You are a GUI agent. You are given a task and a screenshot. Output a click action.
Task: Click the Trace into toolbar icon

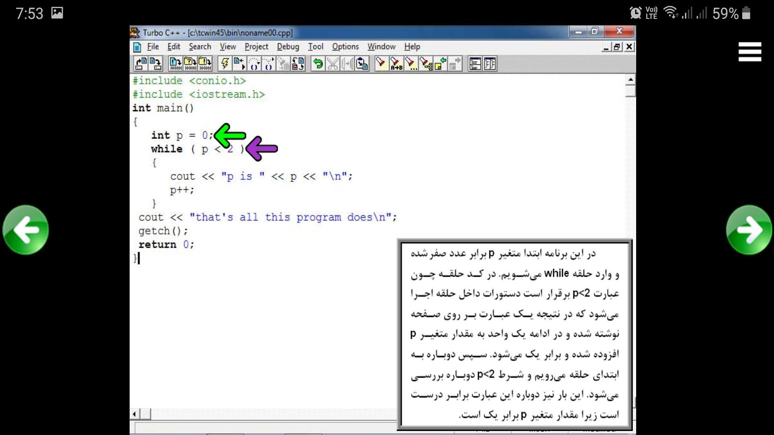click(x=268, y=64)
